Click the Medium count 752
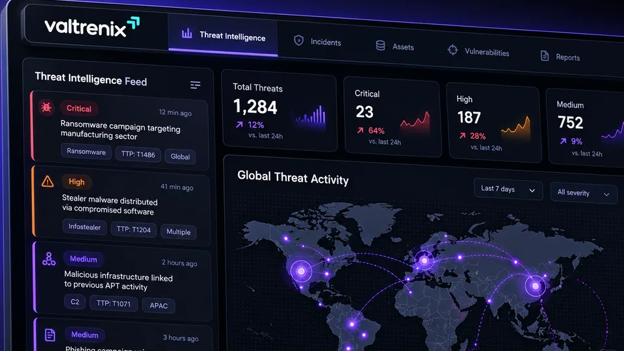 tap(570, 123)
